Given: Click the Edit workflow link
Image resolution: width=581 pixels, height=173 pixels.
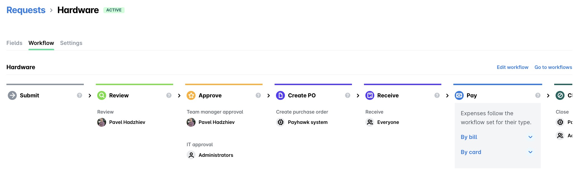Looking at the screenshot, I should point(512,67).
